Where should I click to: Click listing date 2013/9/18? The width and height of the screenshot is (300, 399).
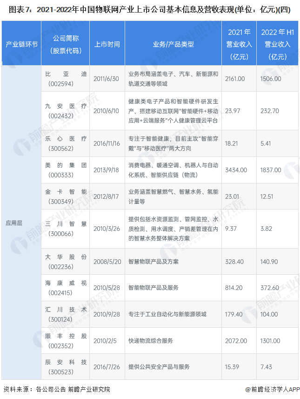[106, 170]
